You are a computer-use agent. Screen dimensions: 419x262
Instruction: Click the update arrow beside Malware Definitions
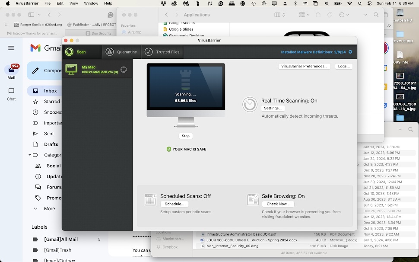[x=350, y=52]
